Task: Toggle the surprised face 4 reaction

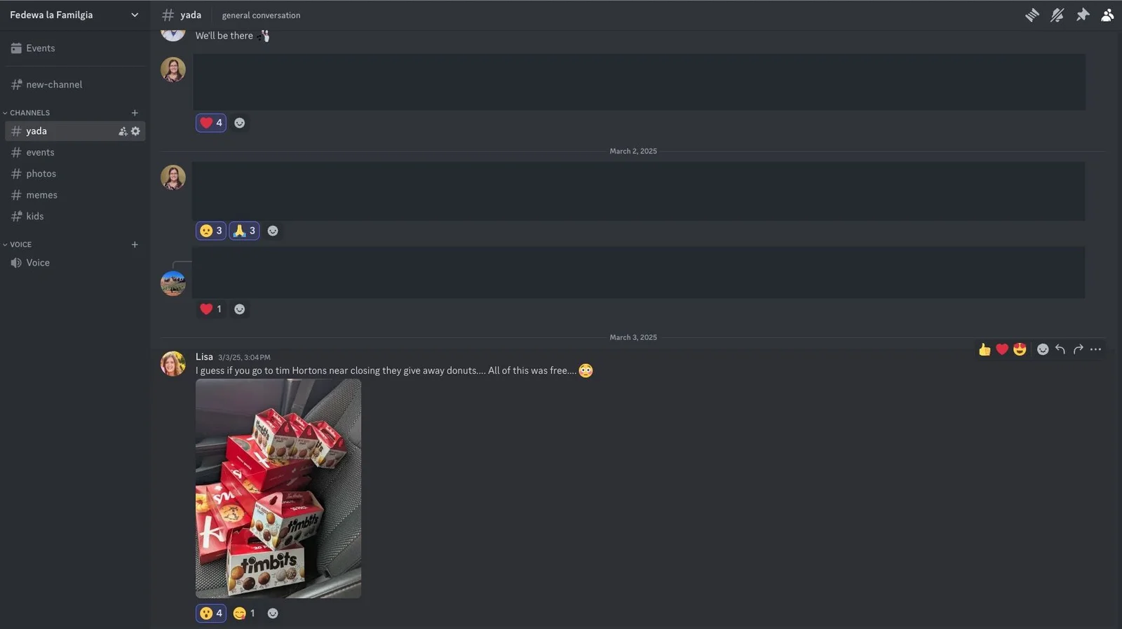Action: [x=211, y=614]
